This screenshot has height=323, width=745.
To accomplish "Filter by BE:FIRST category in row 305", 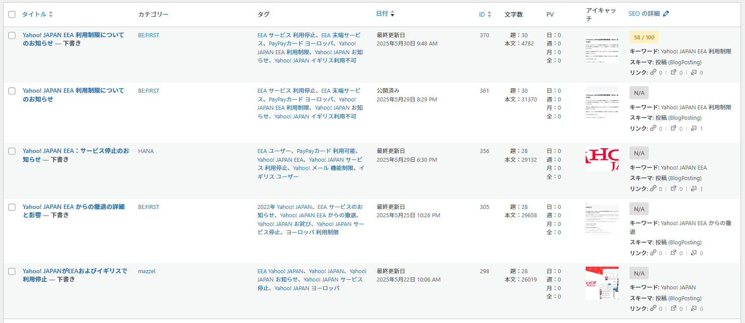I will (x=149, y=207).
